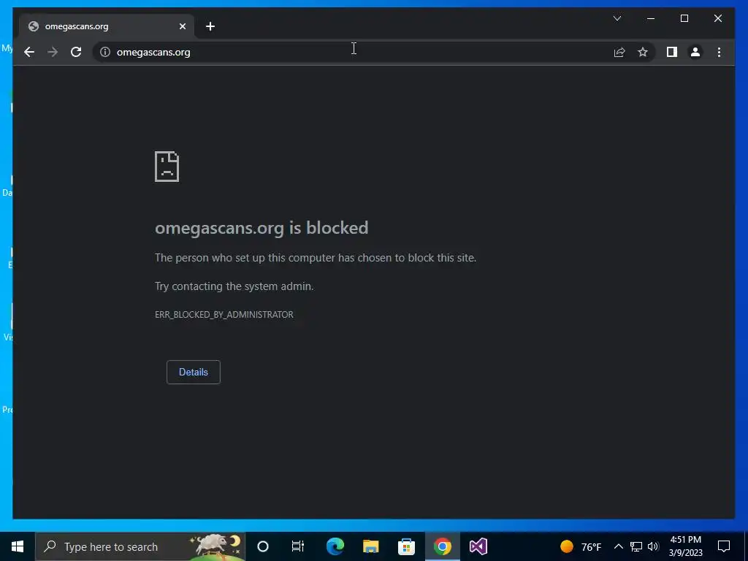
Task: Select ERR_BLOCKED_BY_ADMINISTRATOR text
Action: point(224,315)
